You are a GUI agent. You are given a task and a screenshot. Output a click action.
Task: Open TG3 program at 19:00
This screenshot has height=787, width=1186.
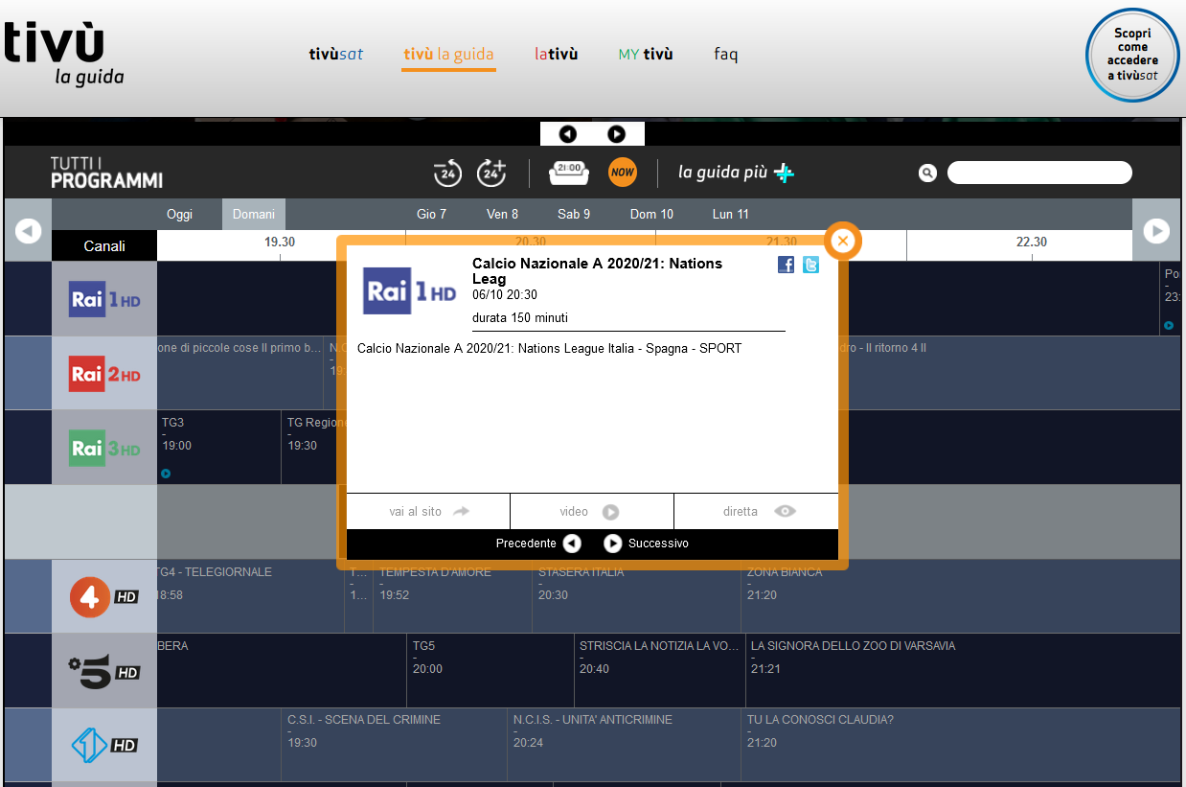(219, 448)
